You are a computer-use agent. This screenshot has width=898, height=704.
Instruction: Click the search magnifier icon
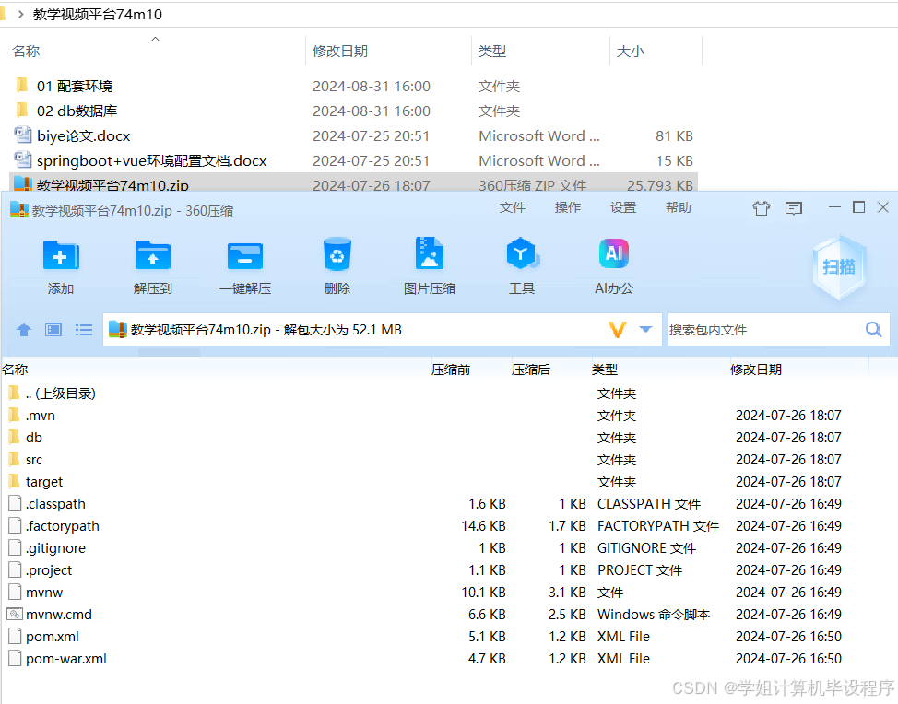point(872,329)
